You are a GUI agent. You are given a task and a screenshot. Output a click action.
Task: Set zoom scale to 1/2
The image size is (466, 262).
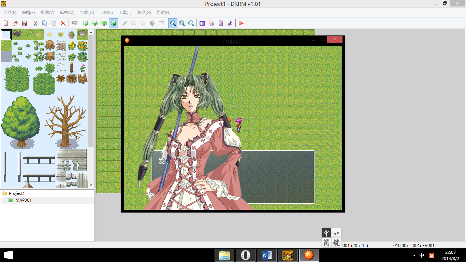(x=182, y=23)
